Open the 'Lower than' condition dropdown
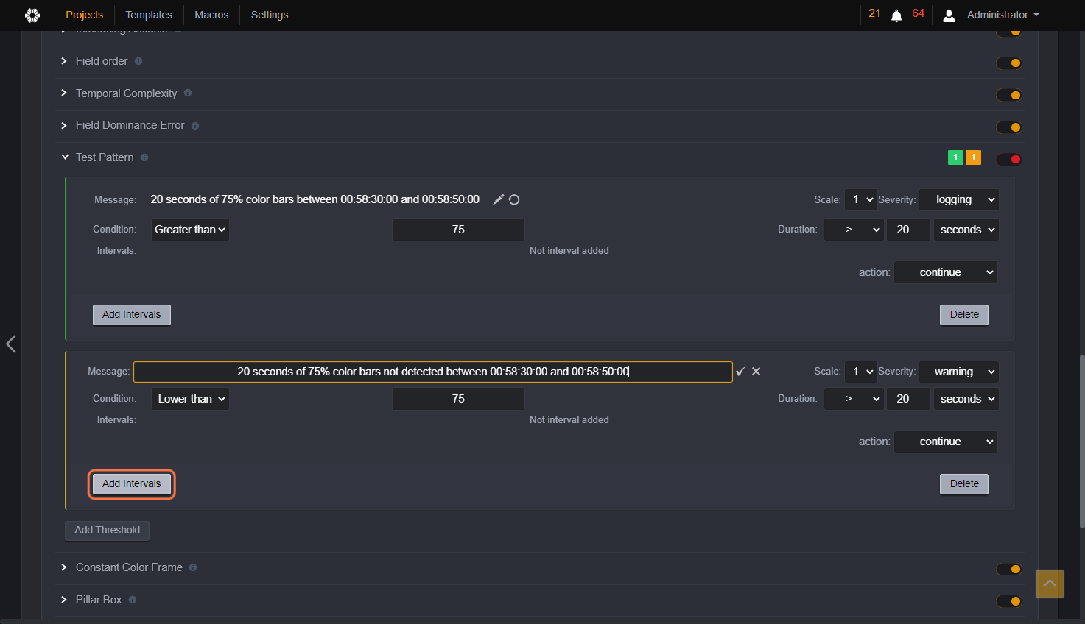The width and height of the screenshot is (1085, 624). click(x=190, y=399)
